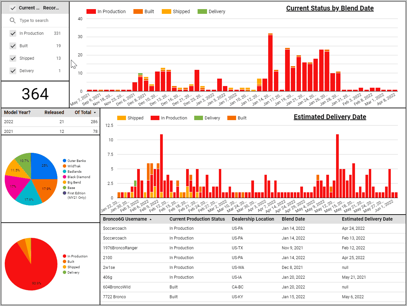Select the 1976BroncoRanger username cell

[120, 248]
